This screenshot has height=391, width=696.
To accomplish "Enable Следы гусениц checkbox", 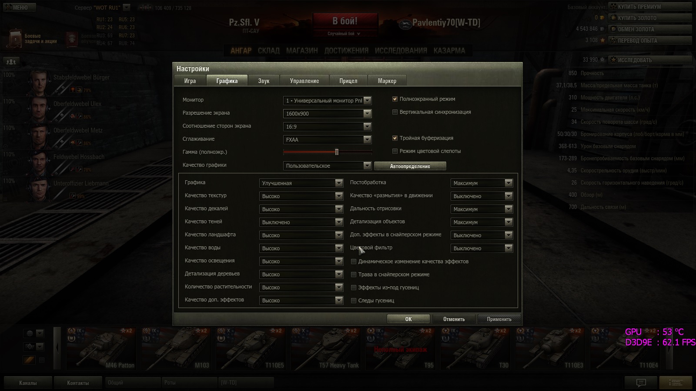I will [354, 301].
